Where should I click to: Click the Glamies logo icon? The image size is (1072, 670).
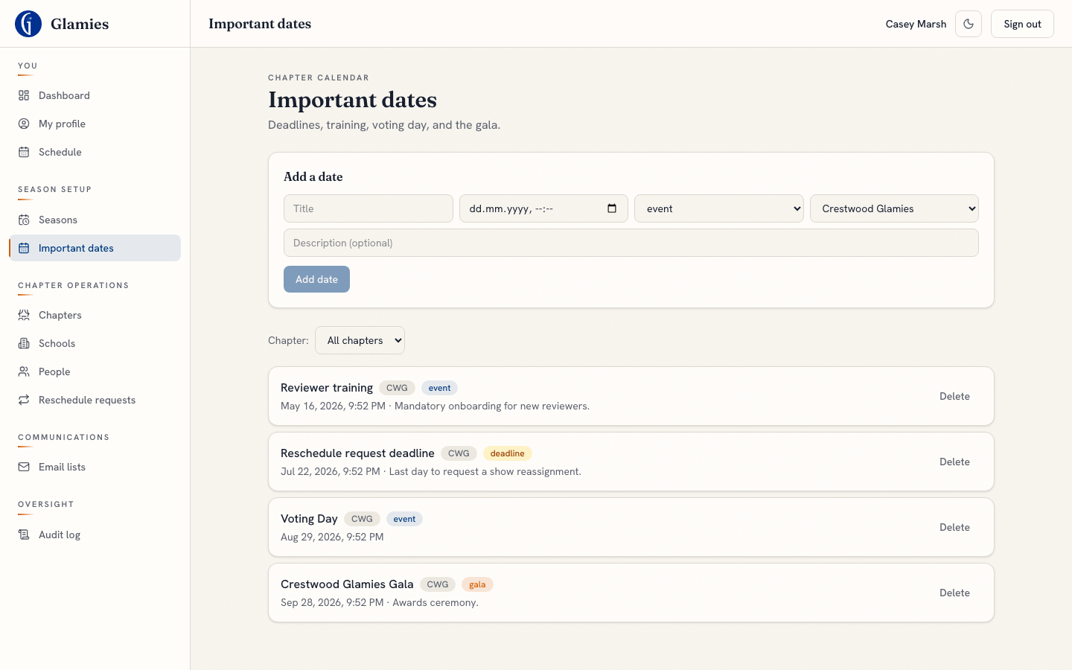point(28,24)
